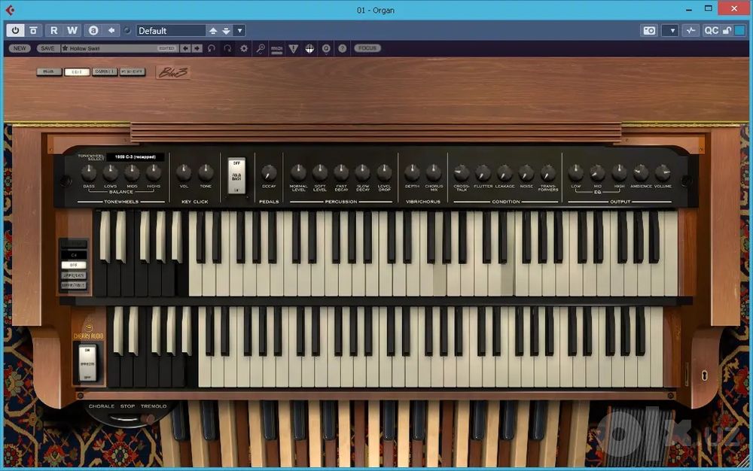Click the Key Click Tone knob
The width and height of the screenshot is (753, 471).
[x=206, y=172]
